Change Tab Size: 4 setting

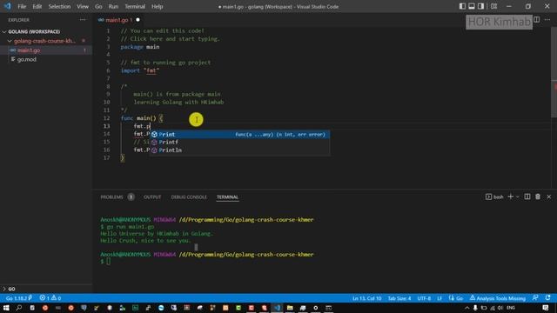[399, 298]
